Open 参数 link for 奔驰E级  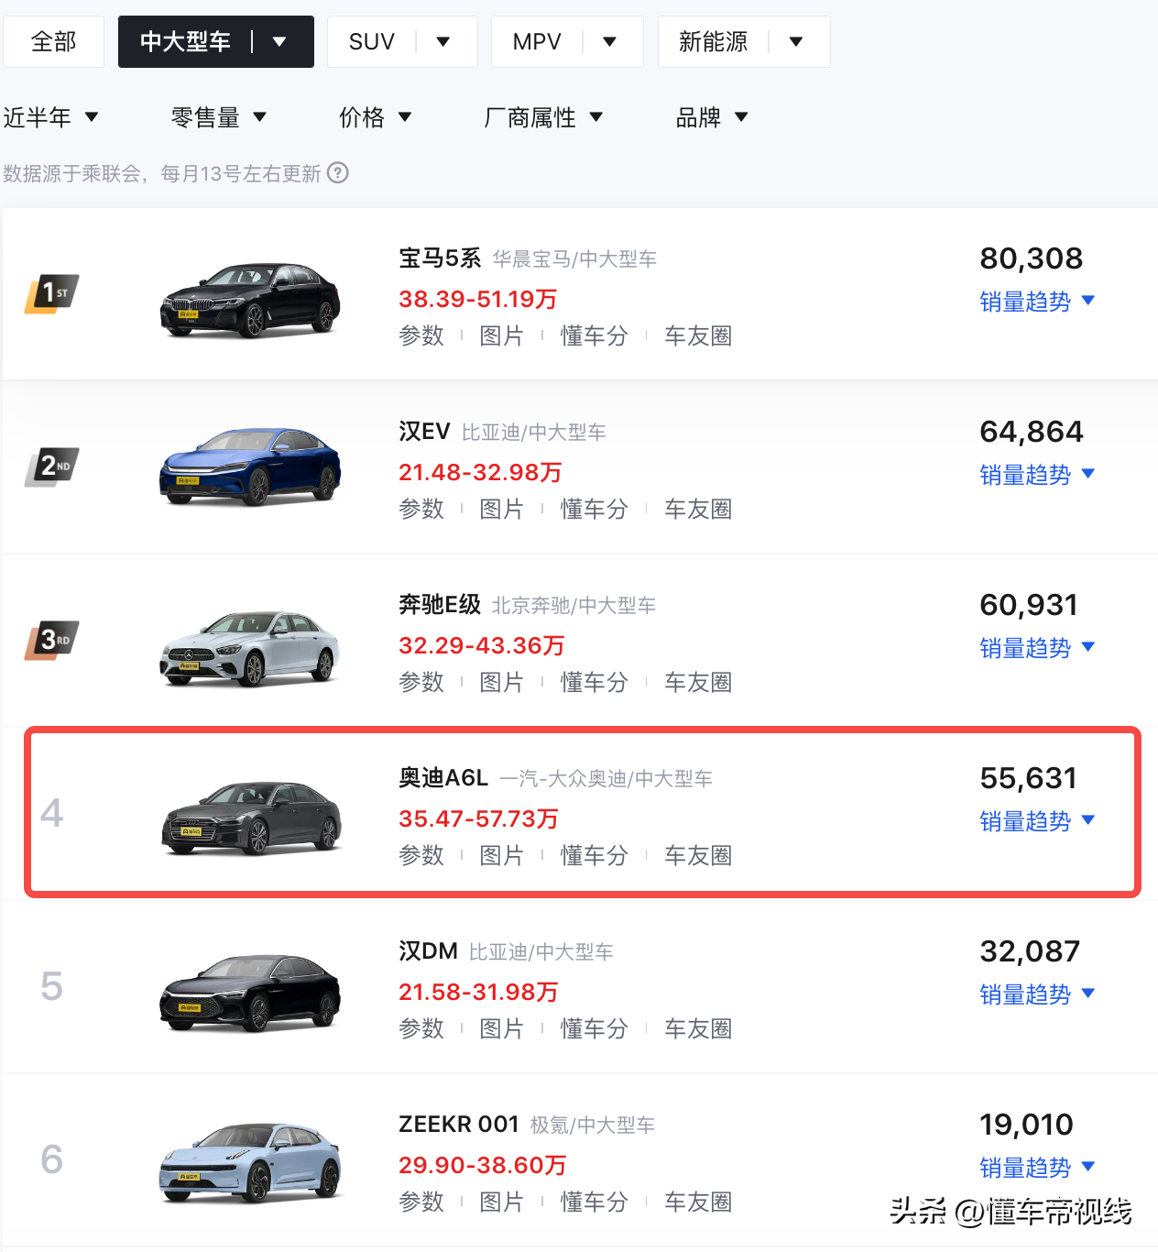421,682
